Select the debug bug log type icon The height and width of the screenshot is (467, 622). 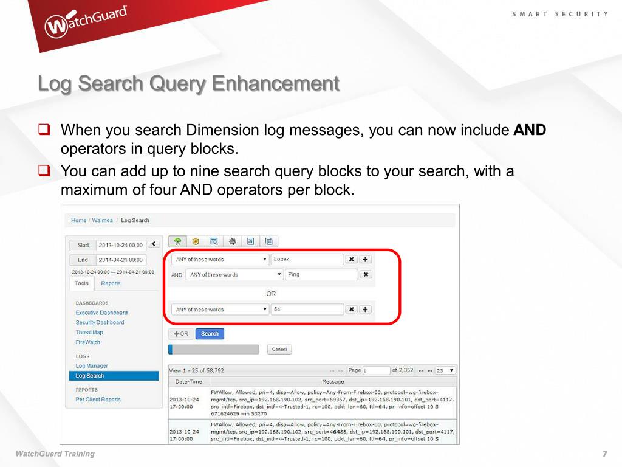click(x=232, y=241)
